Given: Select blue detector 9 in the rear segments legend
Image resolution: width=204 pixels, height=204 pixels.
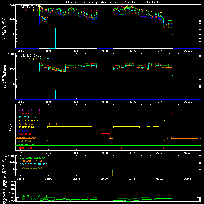Looking at the screenshot, I should tap(52, 59).
